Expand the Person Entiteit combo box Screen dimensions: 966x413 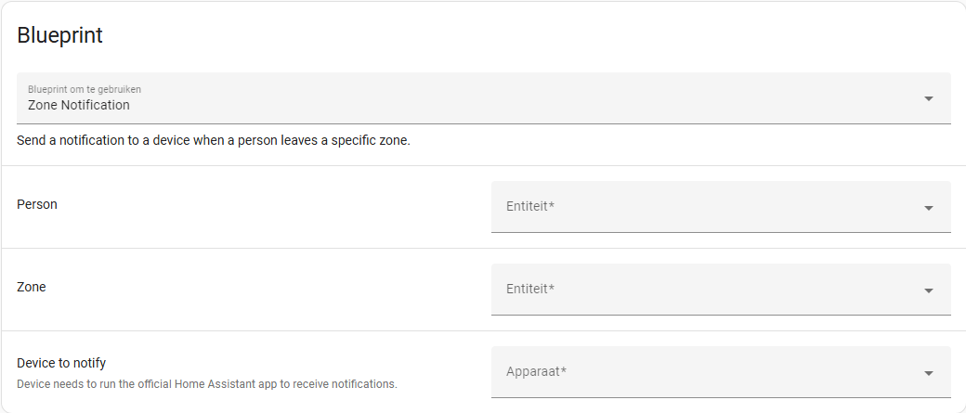point(721,207)
